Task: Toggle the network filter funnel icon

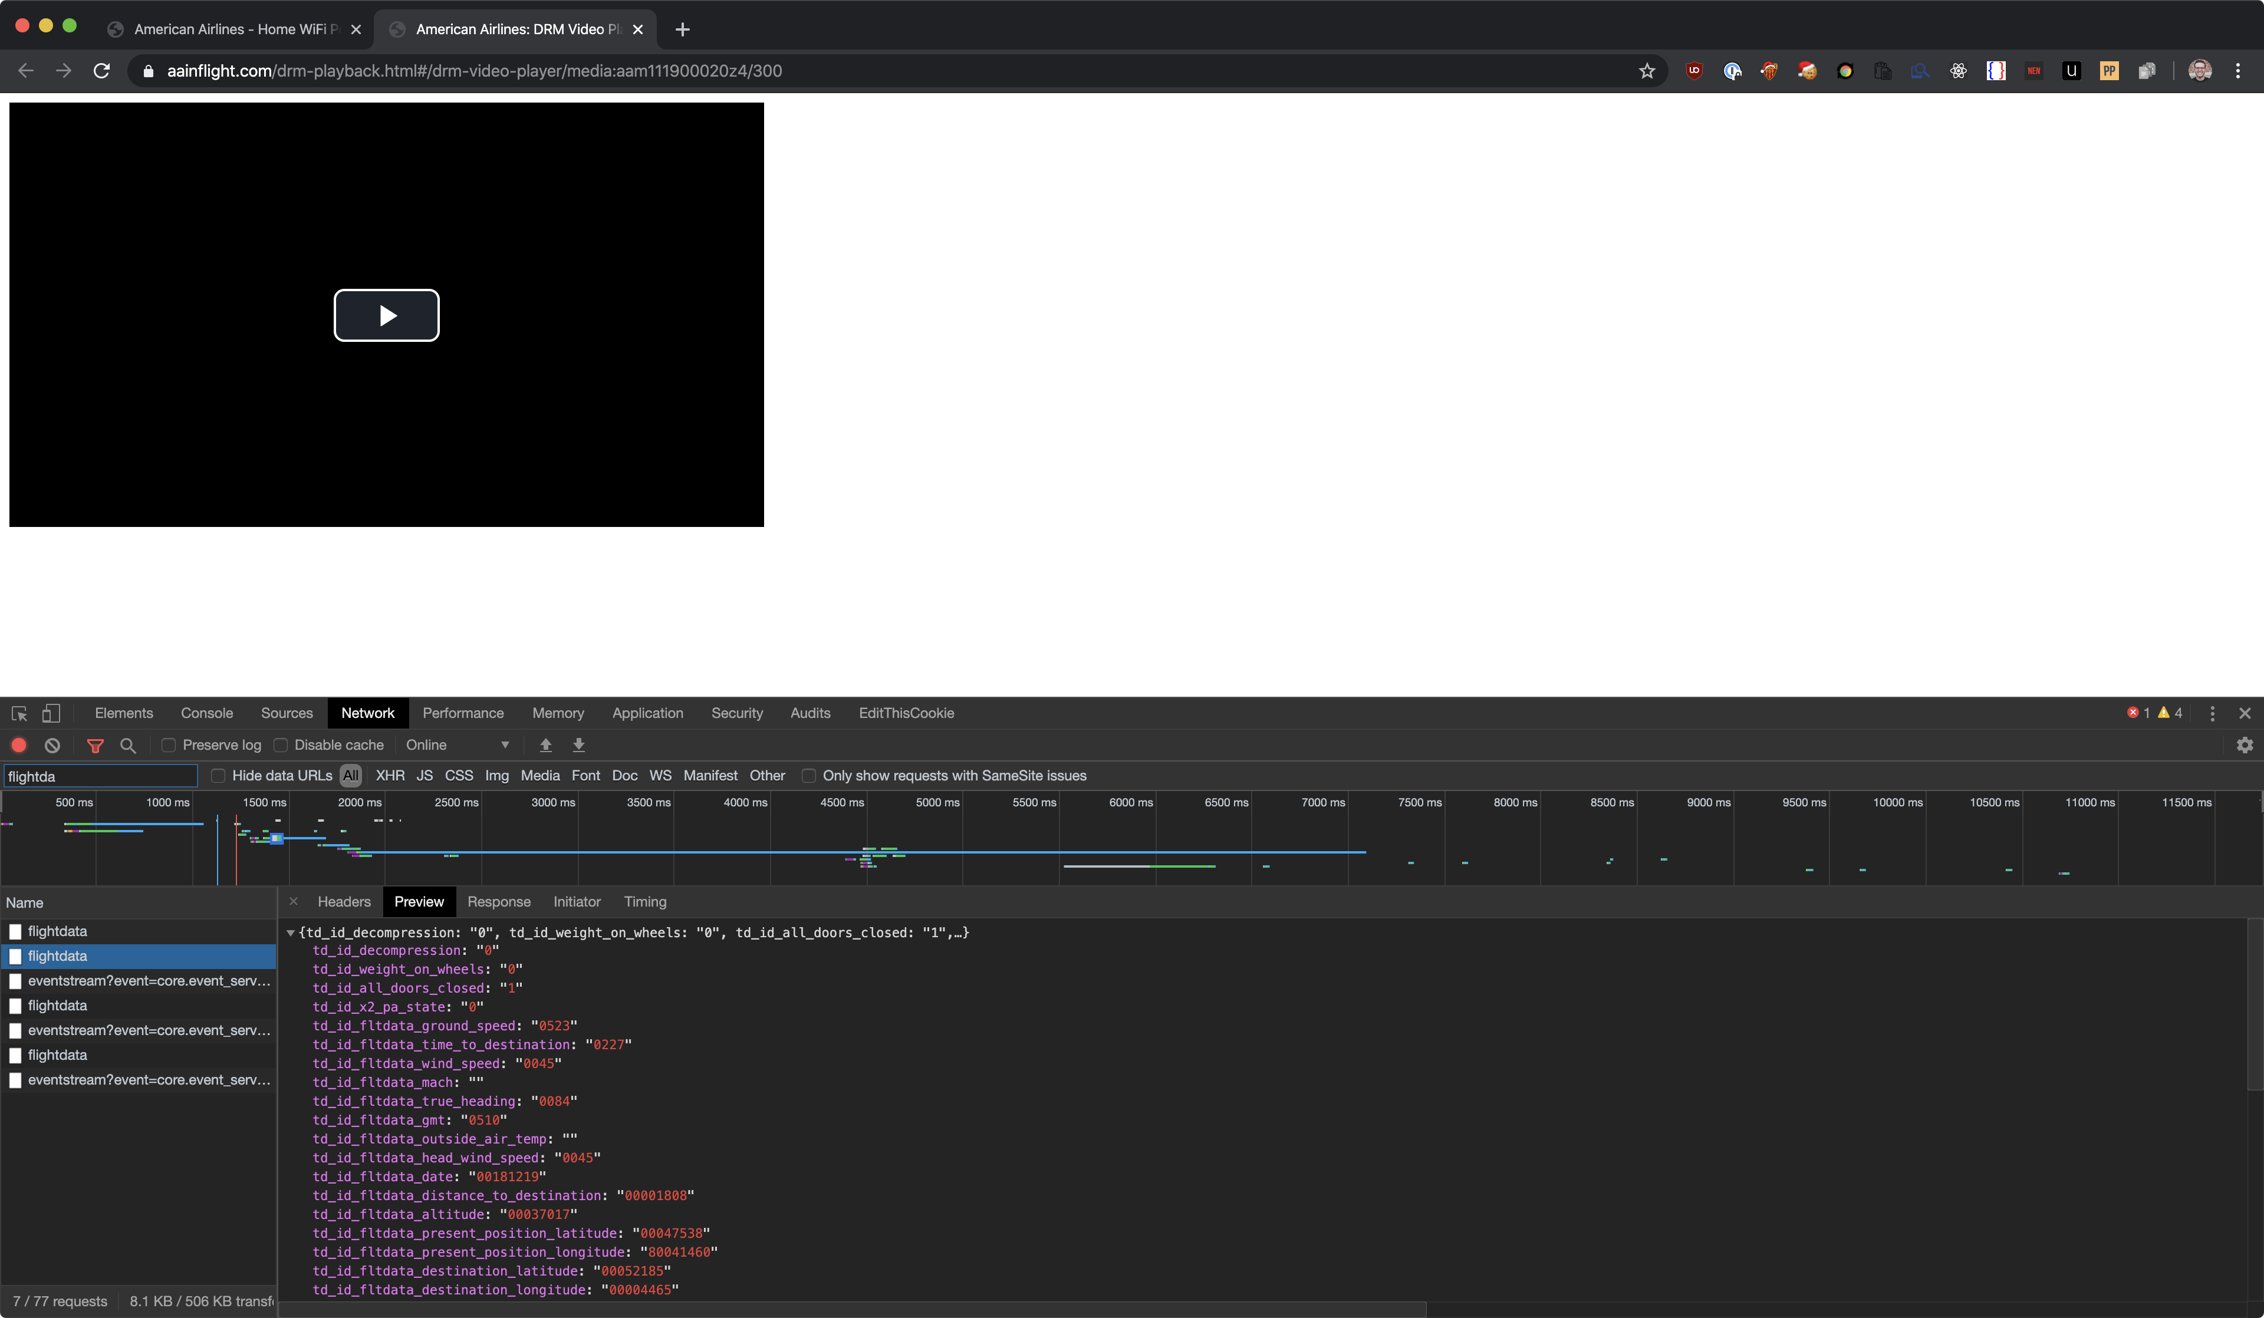Action: (96, 745)
